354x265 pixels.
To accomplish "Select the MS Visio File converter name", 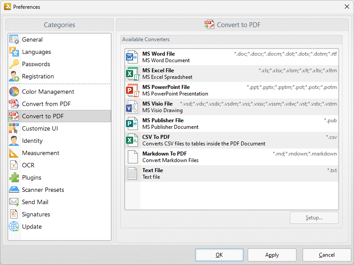I will [x=157, y=104].
